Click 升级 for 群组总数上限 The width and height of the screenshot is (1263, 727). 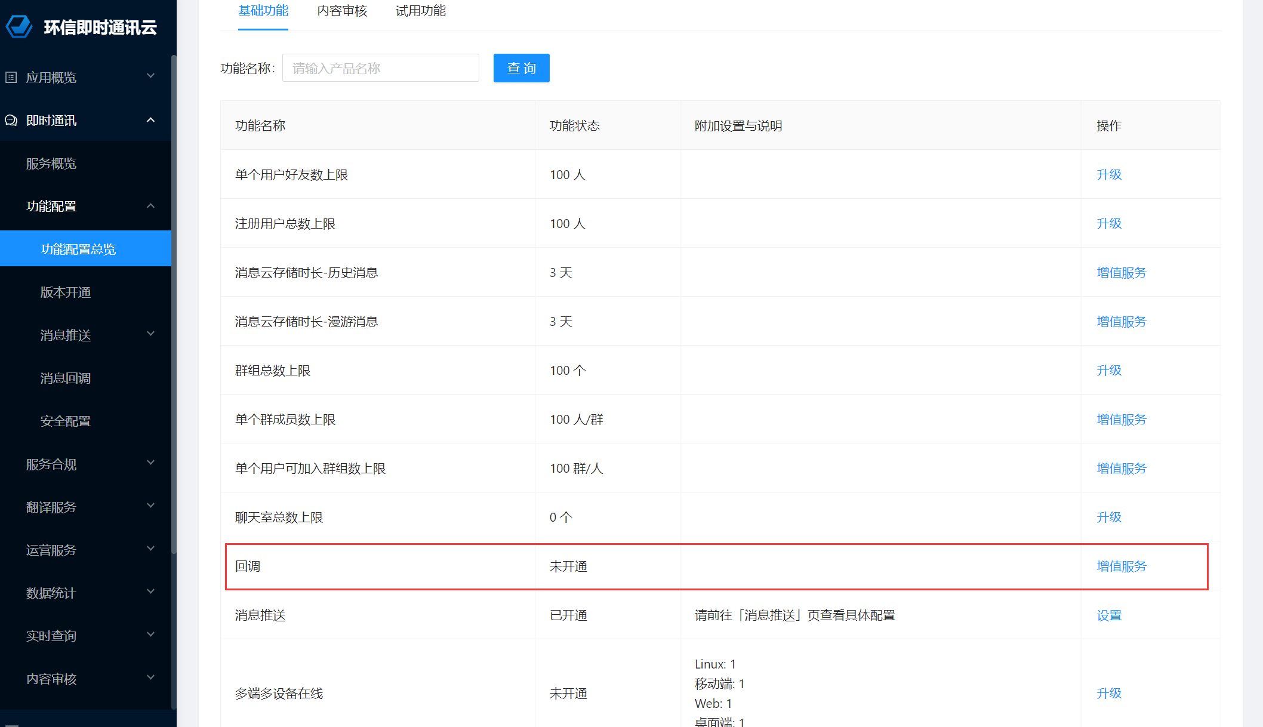(x=1109, y=371)
